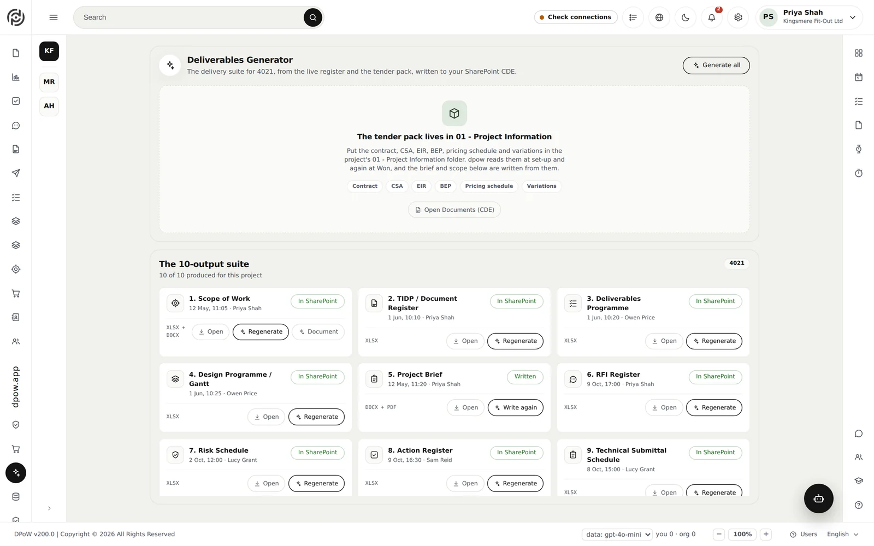
Task: Click the search magnifier button
Action: tap(313, 17)
